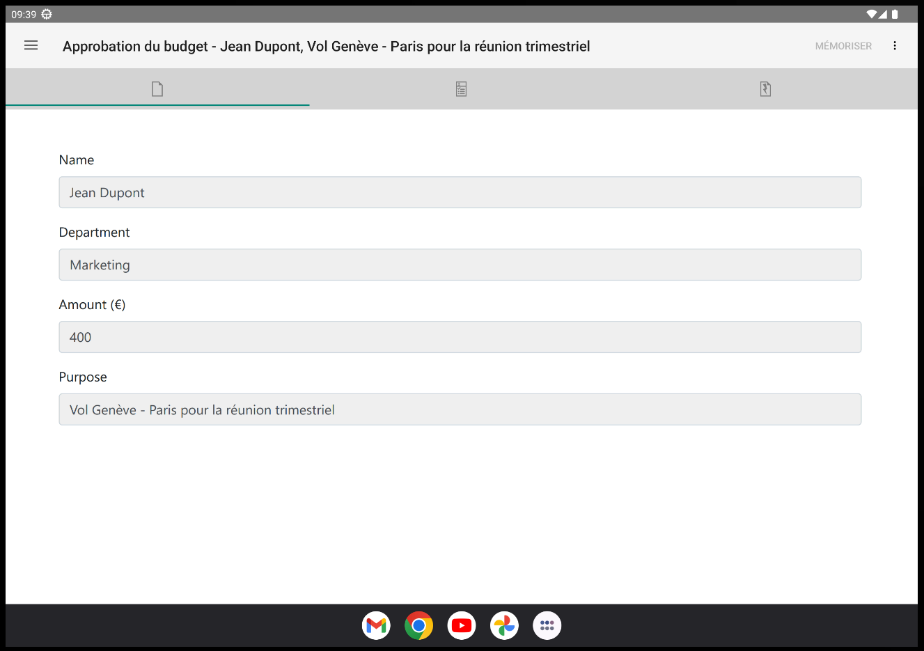The height and width of the screenshot is (651, 924).
Task: Click the Purpose label
Action: click(x=83, y=377)
